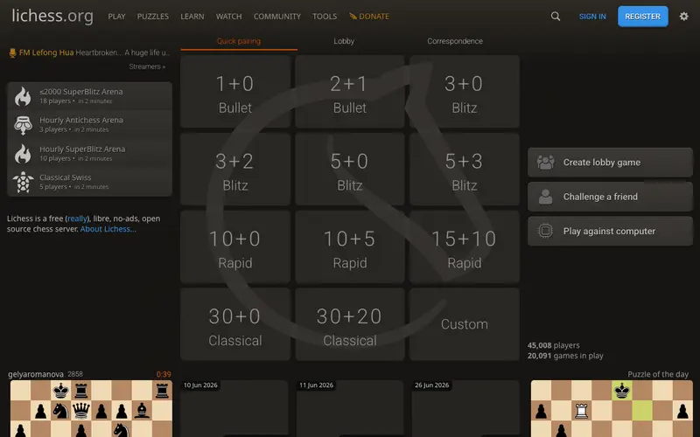Start a 30+20 Classical game

[x=349, y=324]
